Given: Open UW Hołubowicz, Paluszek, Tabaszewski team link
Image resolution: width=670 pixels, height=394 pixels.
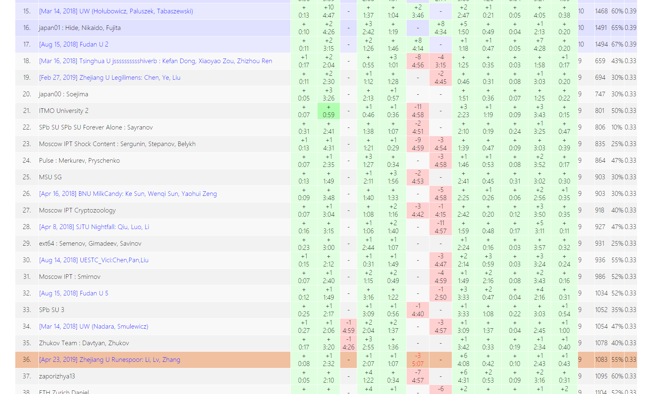Looking at the screenshot, I should coord(116,11).
